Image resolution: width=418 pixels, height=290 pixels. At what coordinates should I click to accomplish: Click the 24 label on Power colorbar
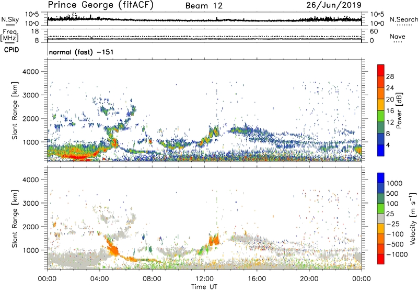click(x=390, y=88)
